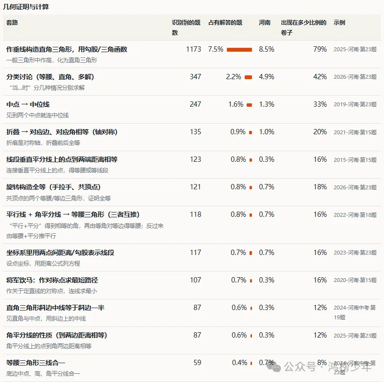
Task: Click description '角平分线上的点到角两边距离相等'
Action: click(x=49, y=346)
